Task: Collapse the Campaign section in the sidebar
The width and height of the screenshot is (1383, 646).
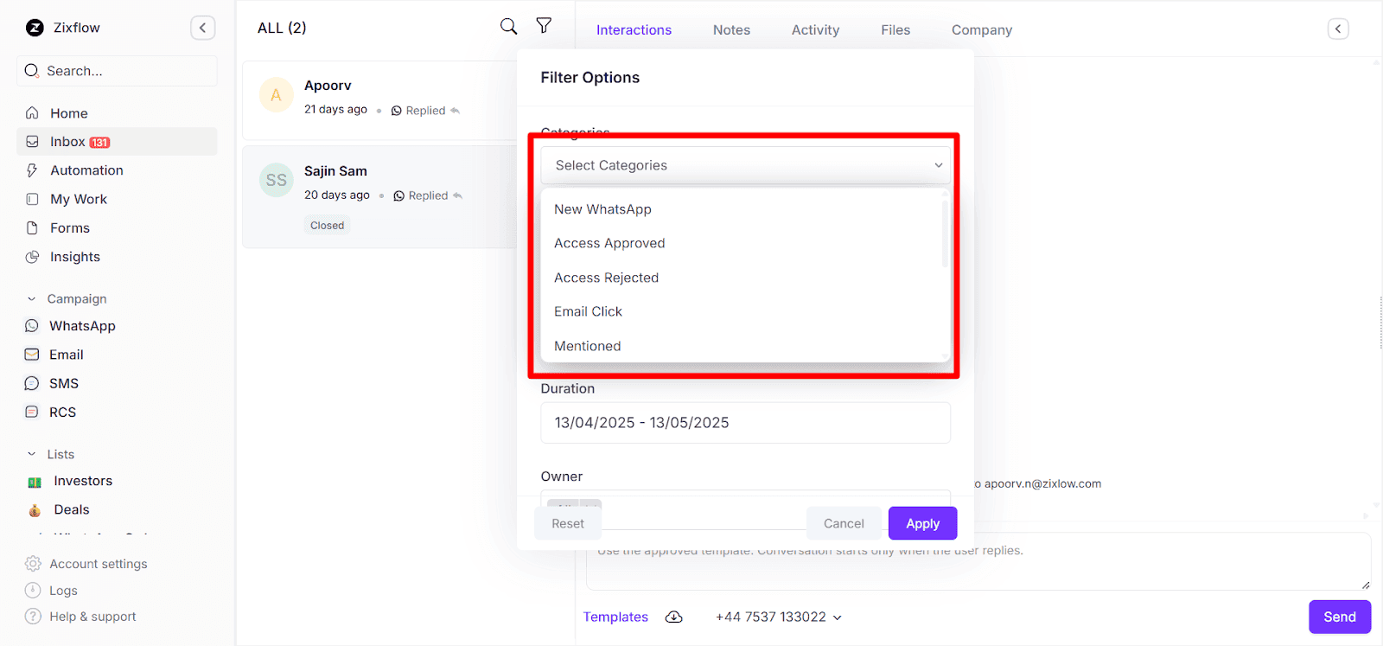Action: (32, 299)
